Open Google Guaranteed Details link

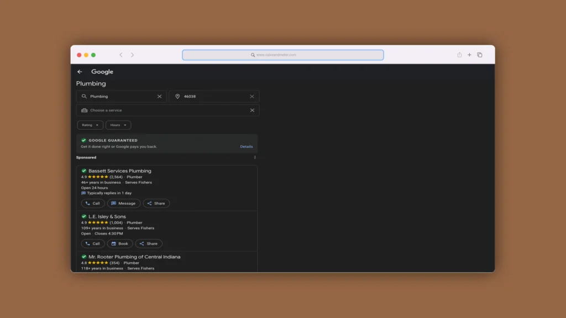pos(247,147)
